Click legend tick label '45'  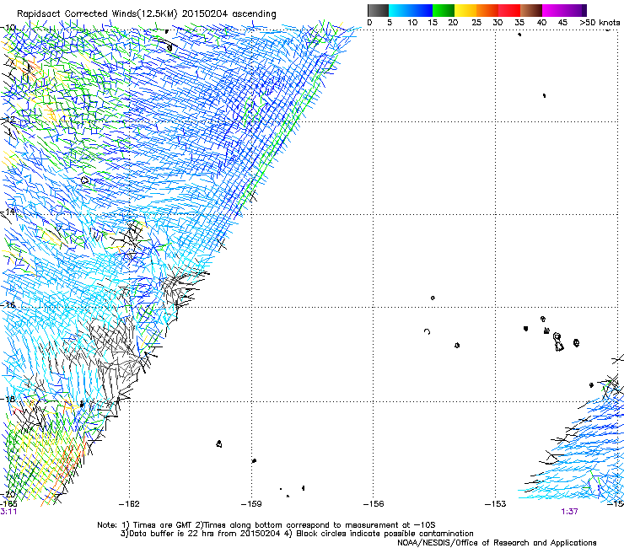(562, 23)
